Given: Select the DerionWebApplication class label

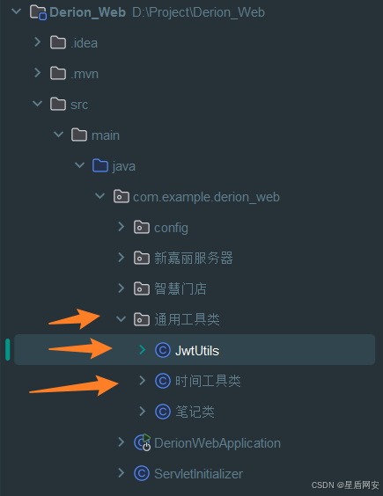Looking at the screenshot, I should (x=217, y=443).
